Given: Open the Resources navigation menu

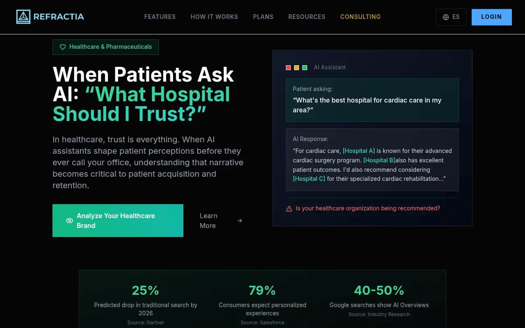Looking at the screenshot, I should (307, 17).
